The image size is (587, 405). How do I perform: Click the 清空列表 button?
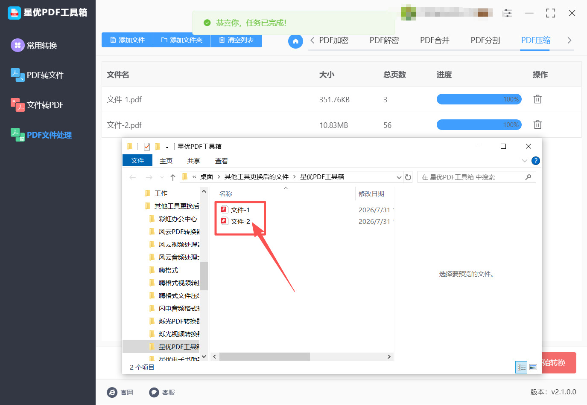236,40
